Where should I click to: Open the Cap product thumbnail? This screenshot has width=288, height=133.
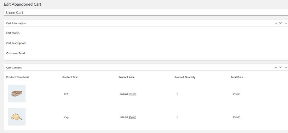(x=17, y=117)
